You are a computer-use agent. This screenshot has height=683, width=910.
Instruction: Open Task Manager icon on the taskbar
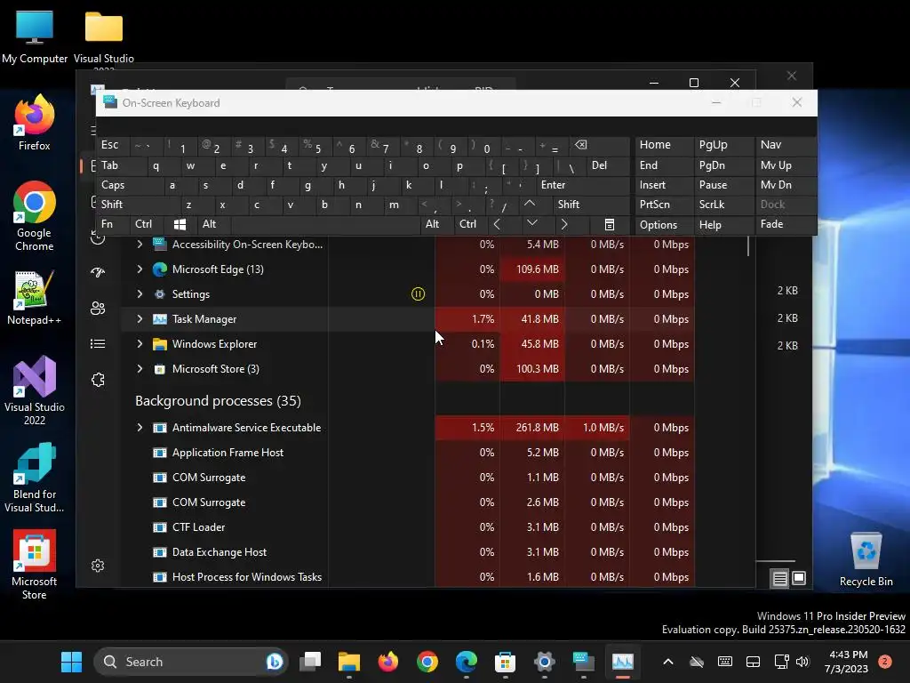click(622, 662)
